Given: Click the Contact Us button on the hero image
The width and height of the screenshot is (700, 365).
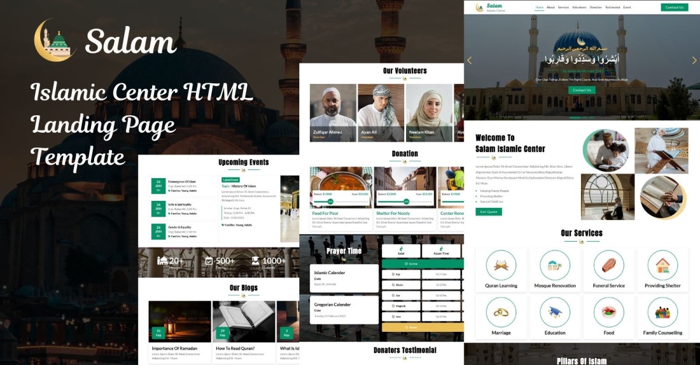Looking at the screenshot, I should (x=582, y=90).
